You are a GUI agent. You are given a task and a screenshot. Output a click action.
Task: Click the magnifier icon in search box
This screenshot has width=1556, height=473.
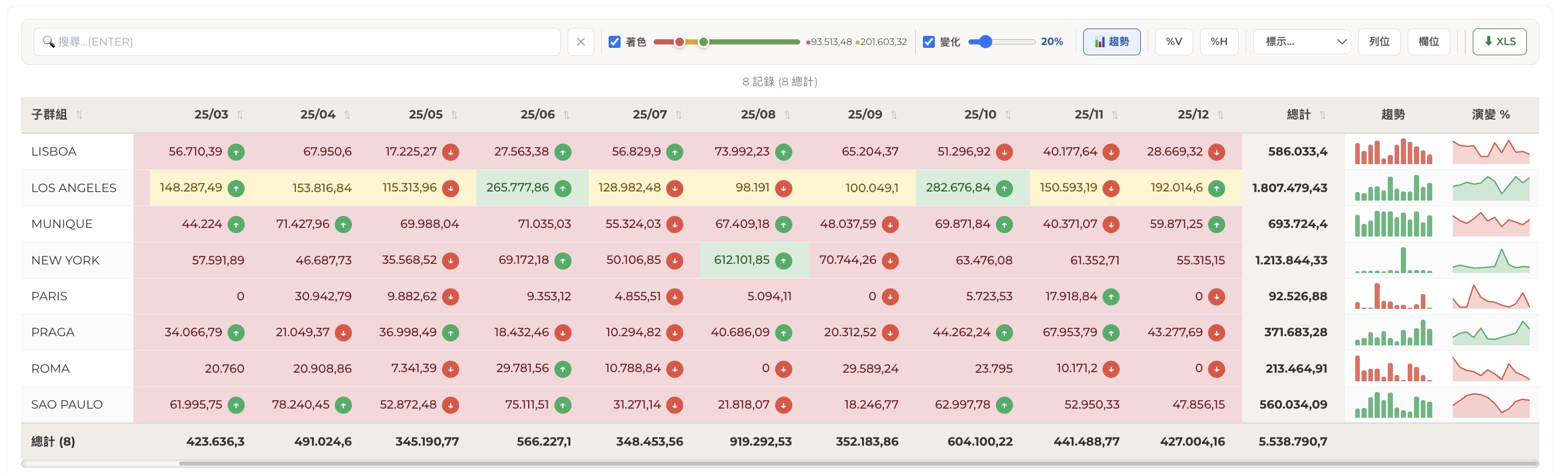(x=48, y=42)
